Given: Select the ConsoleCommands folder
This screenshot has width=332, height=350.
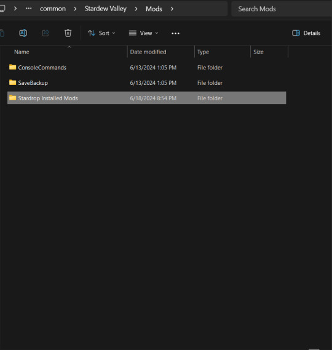Looking at the screenshot, I should (x=146, y=68).
